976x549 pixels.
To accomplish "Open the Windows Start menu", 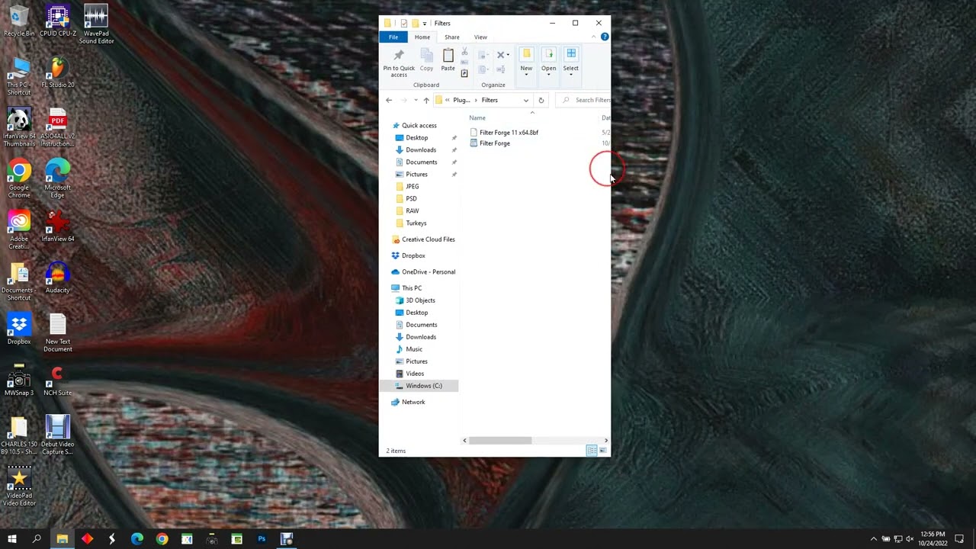I will pyautogui.click(x=12, y=539).
